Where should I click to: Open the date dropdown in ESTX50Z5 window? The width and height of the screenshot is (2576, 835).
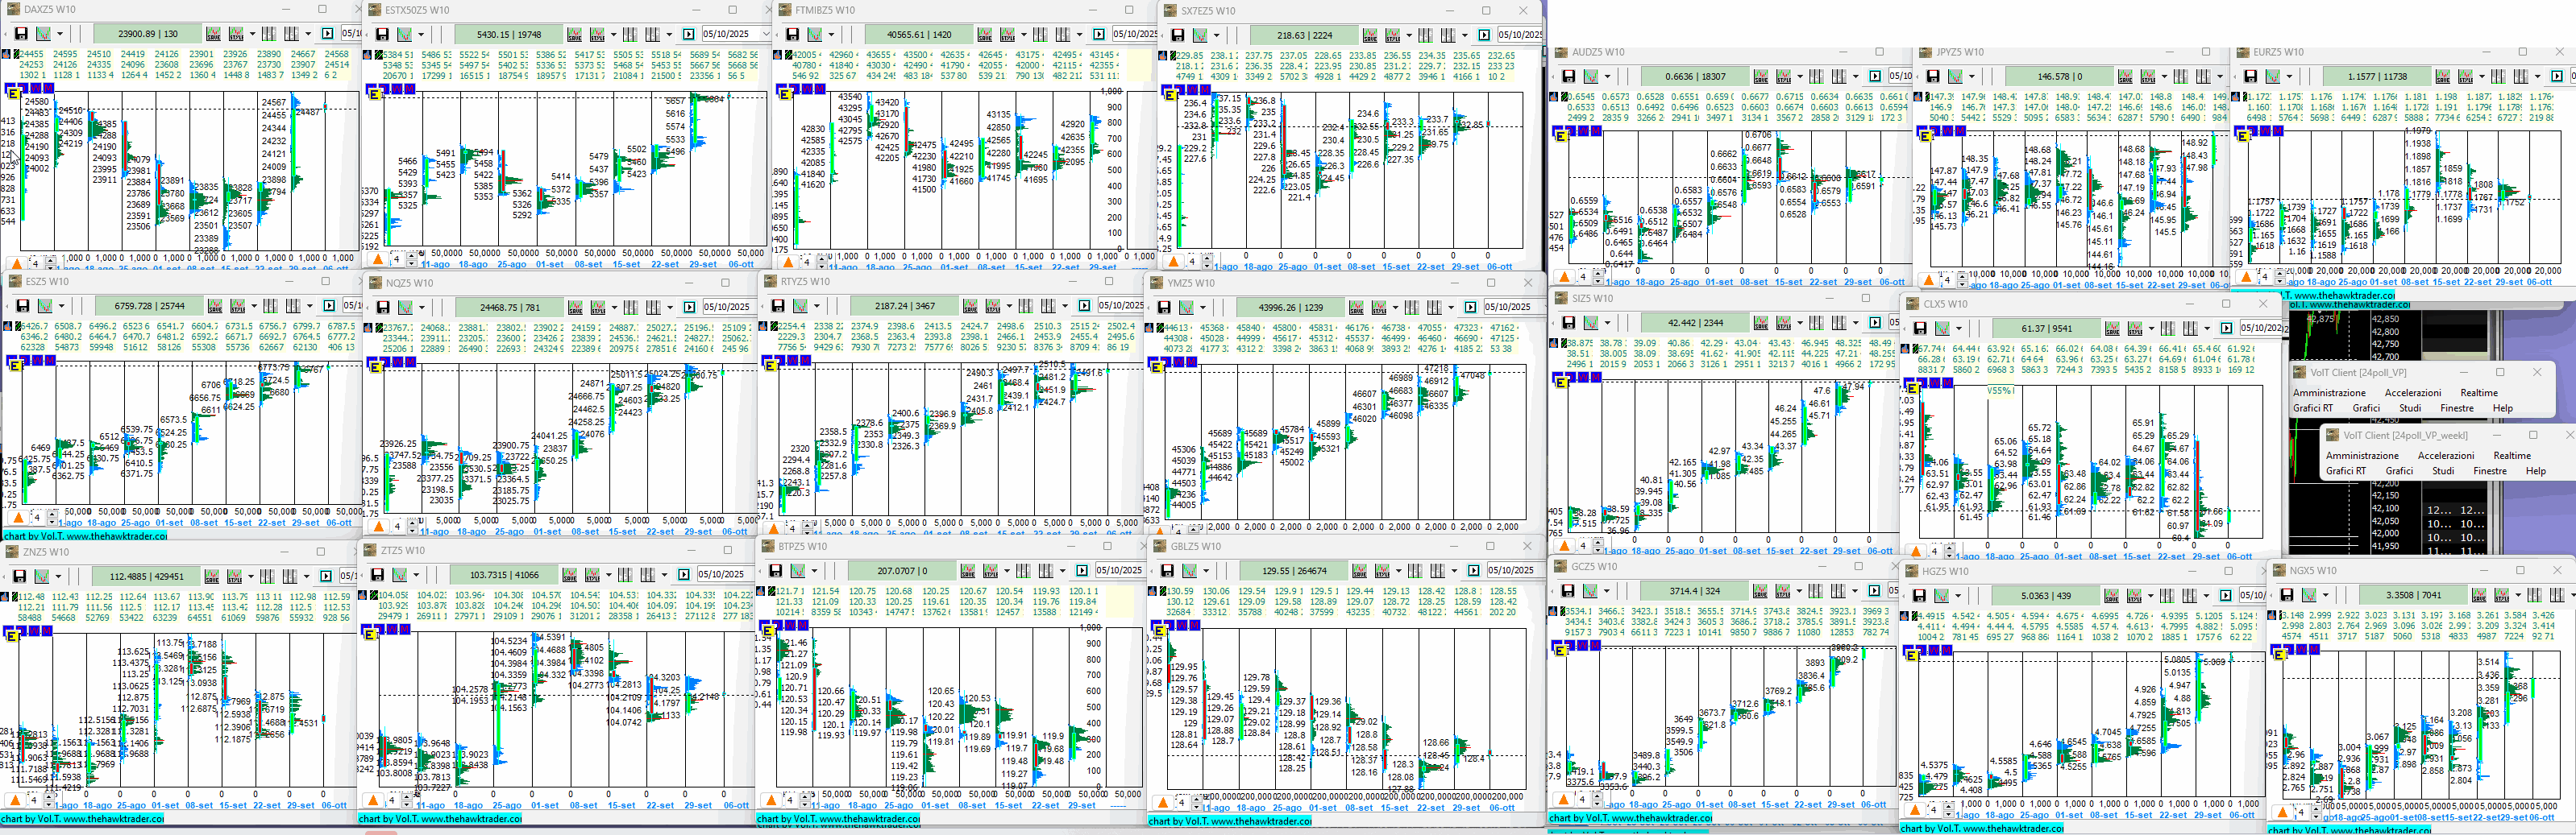pyautogui.click(x=766, y=35)
